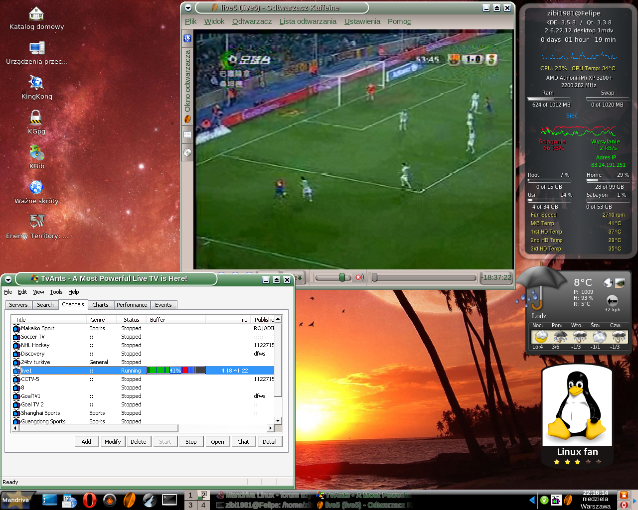Image resolution: width=638 pixels, height=510 pixels.
Task: Click the landscape picture icon in weather widget
Action: 620,283
